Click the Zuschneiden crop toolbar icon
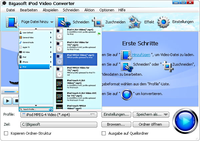This screenshot has height=141, width=200. (98, 22)
